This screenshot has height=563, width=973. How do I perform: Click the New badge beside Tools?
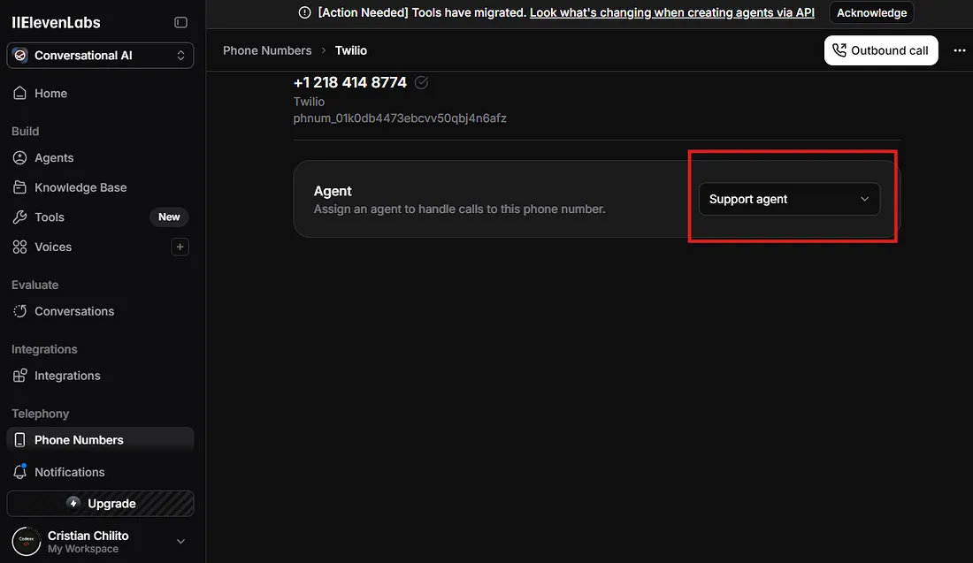pos(169,217)
